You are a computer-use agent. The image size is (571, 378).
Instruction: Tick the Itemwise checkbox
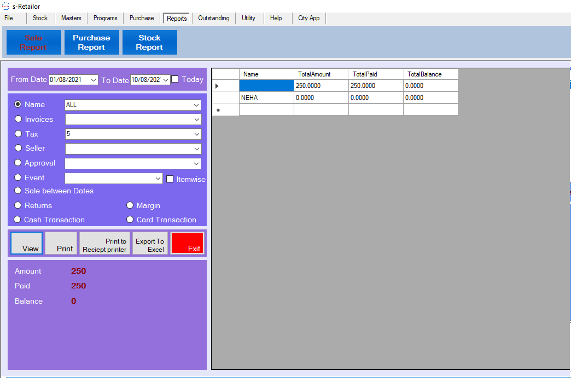pos(170,179)
